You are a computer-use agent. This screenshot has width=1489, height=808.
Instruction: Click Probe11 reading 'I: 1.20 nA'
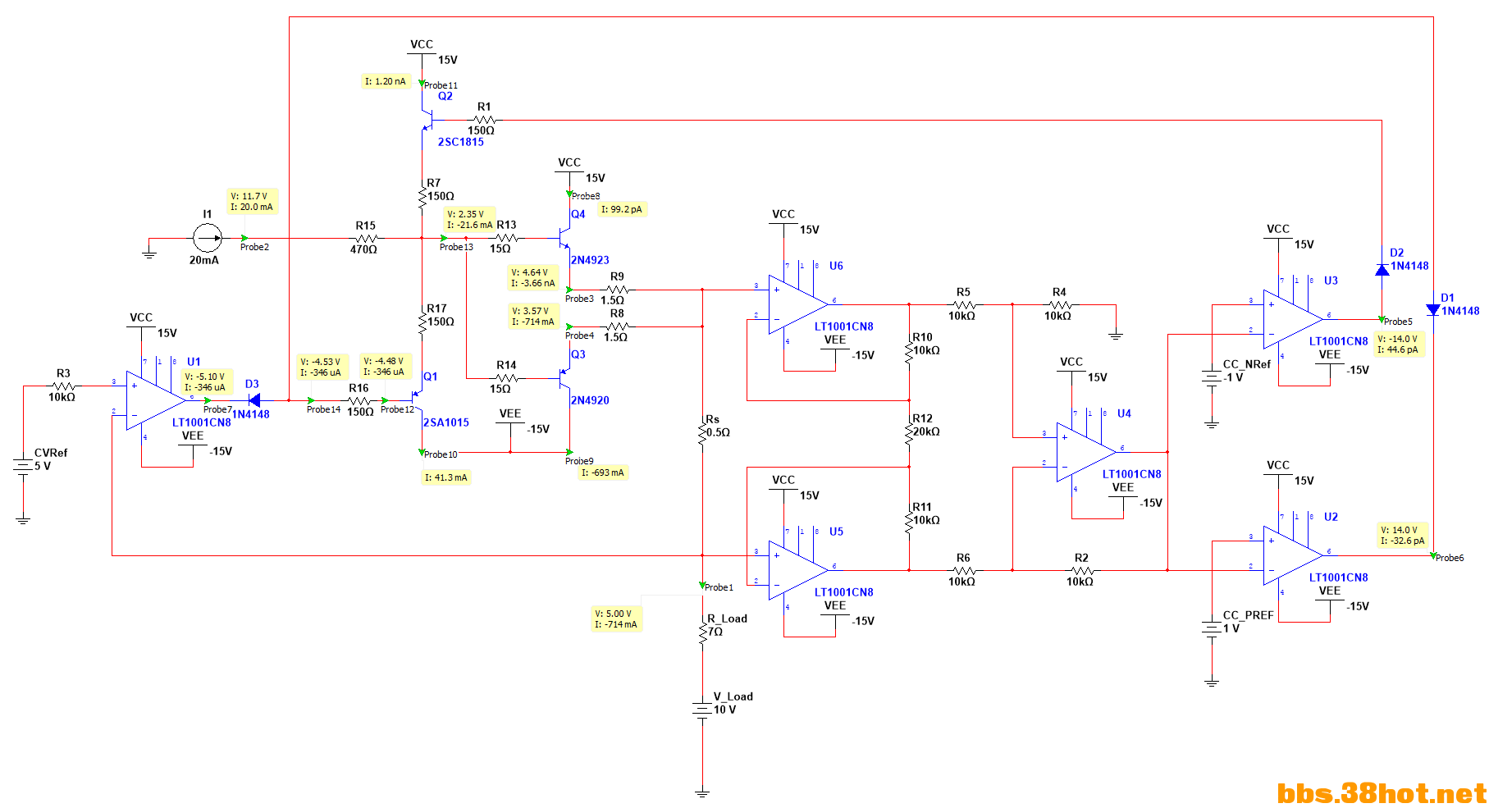point(386,81)
